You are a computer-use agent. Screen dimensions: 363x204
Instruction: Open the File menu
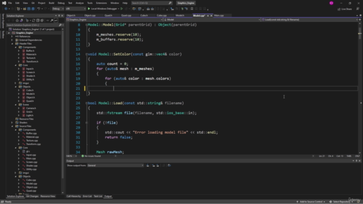pyautogui.click(x=10, y=3)
